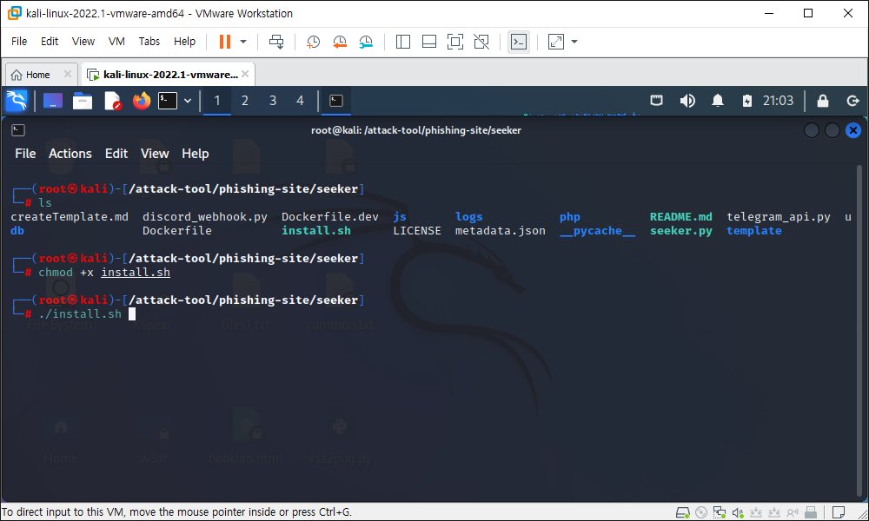This screenshot has width=869, height=521.
Task: Open the terminal File menu
Action: pyautogui.click(x=25, y=154)
